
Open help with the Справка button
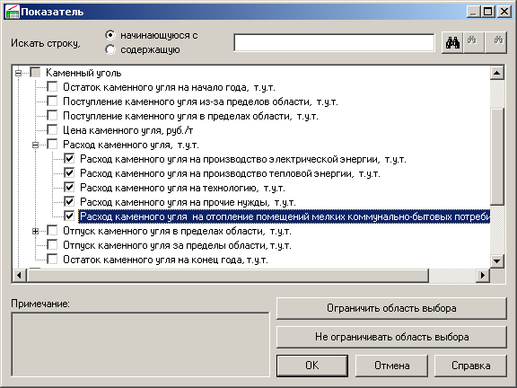[470, 366]
